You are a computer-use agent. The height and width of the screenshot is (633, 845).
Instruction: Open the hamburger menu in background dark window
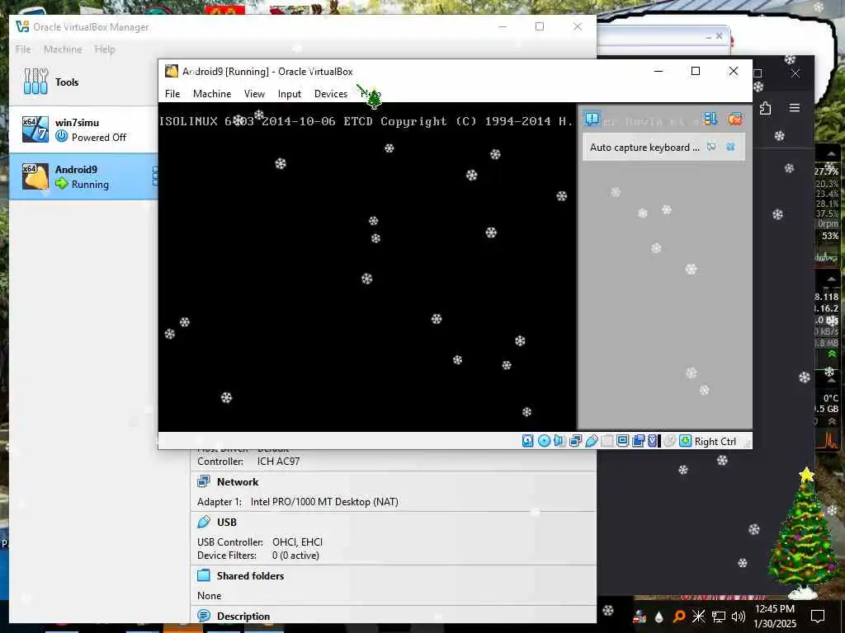tap(795, 108)
